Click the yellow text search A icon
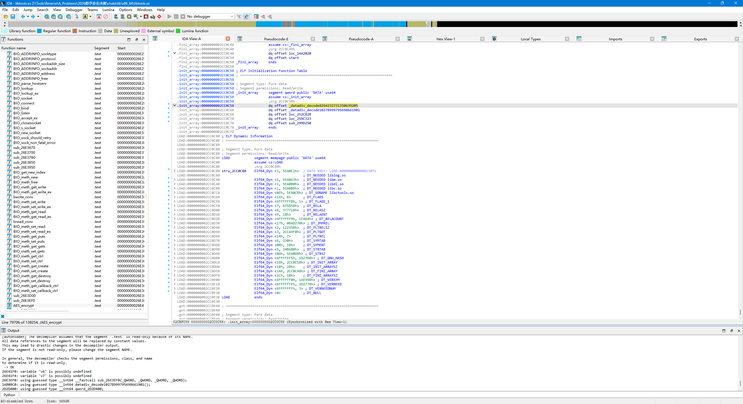The width and height of the screenshot is (743, 404). [85, 17]
